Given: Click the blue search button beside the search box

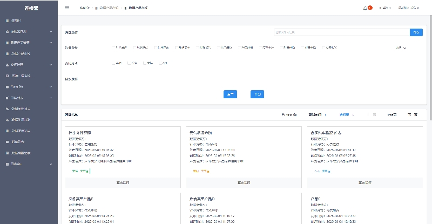Looking at the screenshot, I should tap(416, 32).
